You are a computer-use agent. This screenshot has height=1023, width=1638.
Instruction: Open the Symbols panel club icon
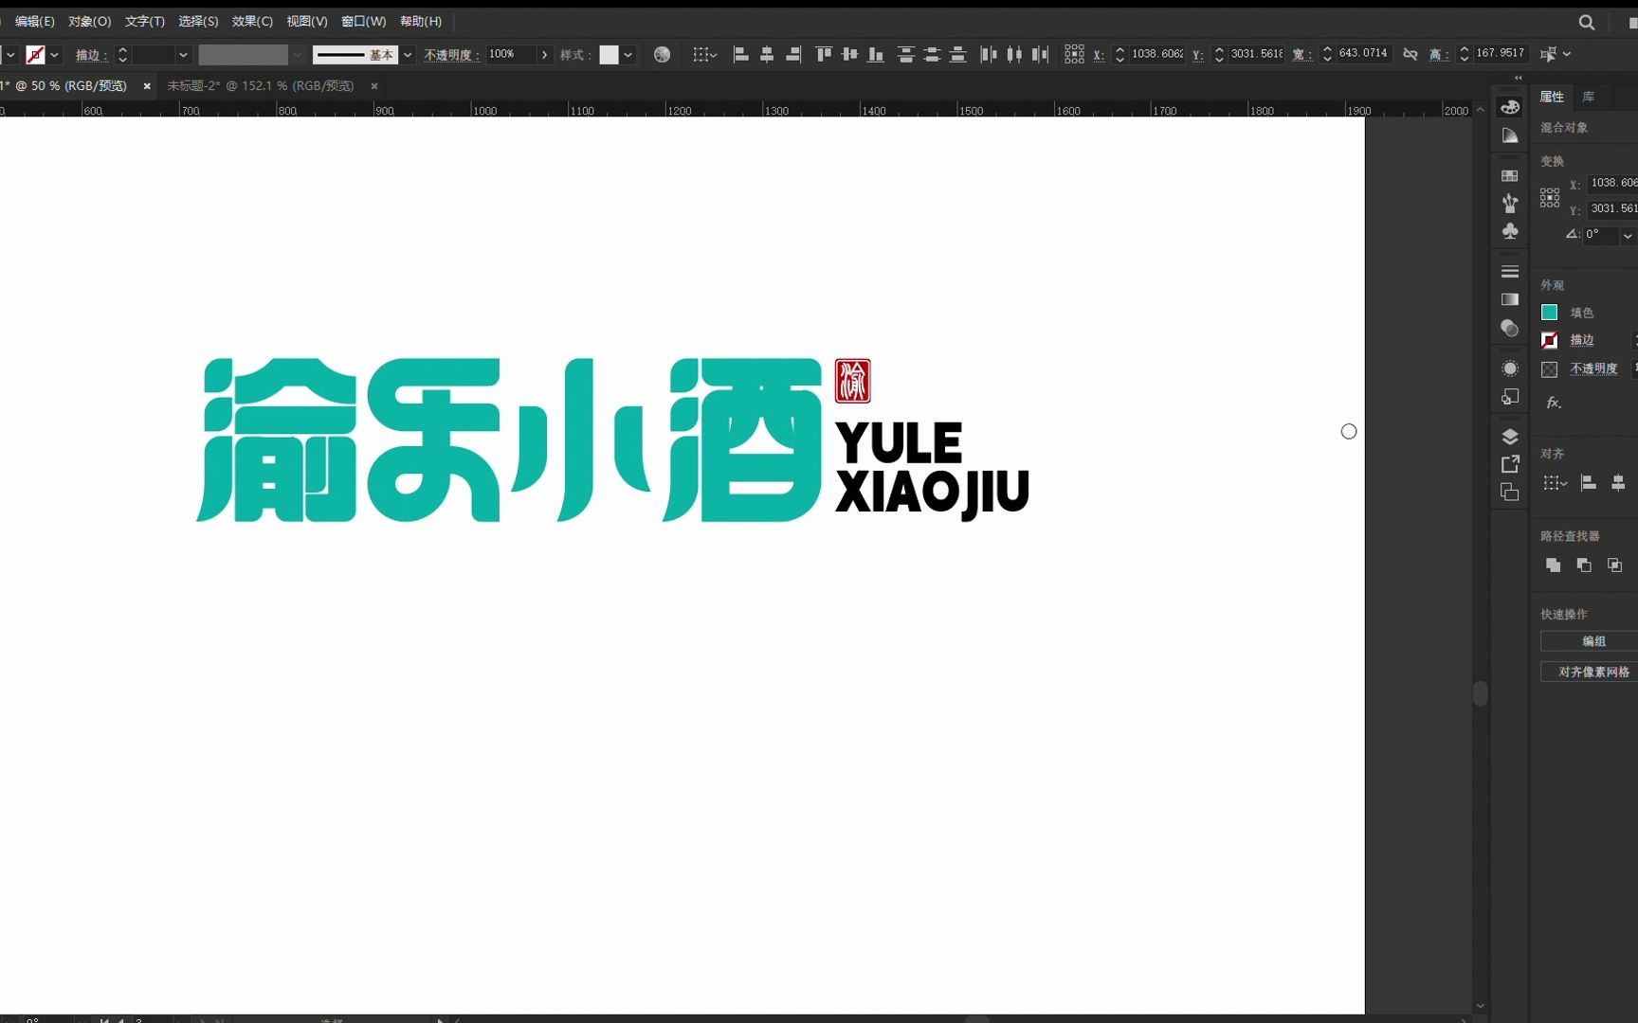1510,231
